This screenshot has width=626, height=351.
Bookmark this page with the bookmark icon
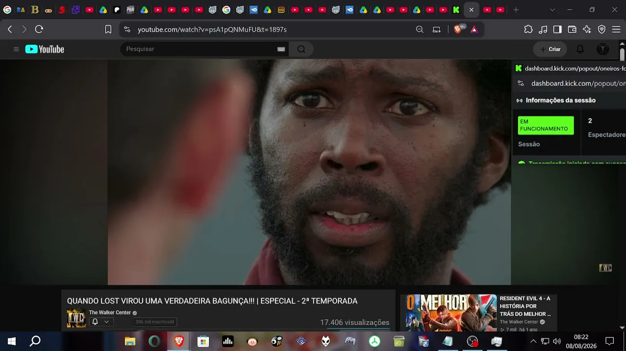[108, 29]
